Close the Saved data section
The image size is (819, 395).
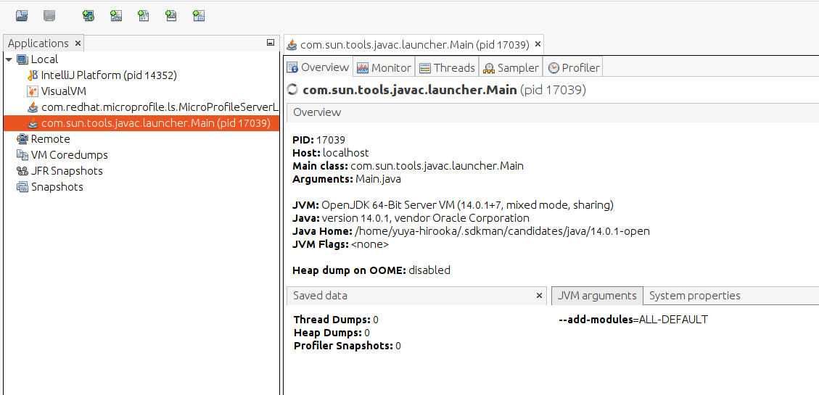click(x=540, y=295)
